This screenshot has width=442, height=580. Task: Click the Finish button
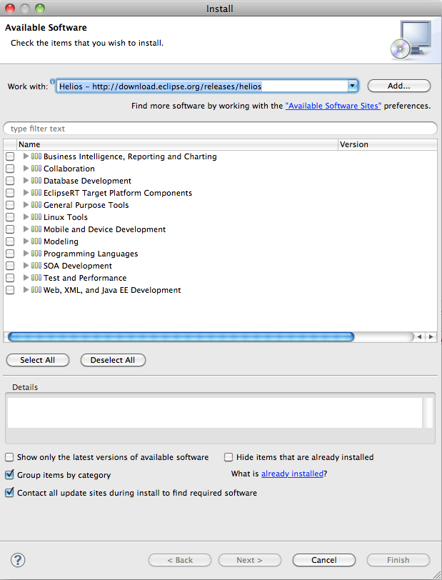click(398, 560)
